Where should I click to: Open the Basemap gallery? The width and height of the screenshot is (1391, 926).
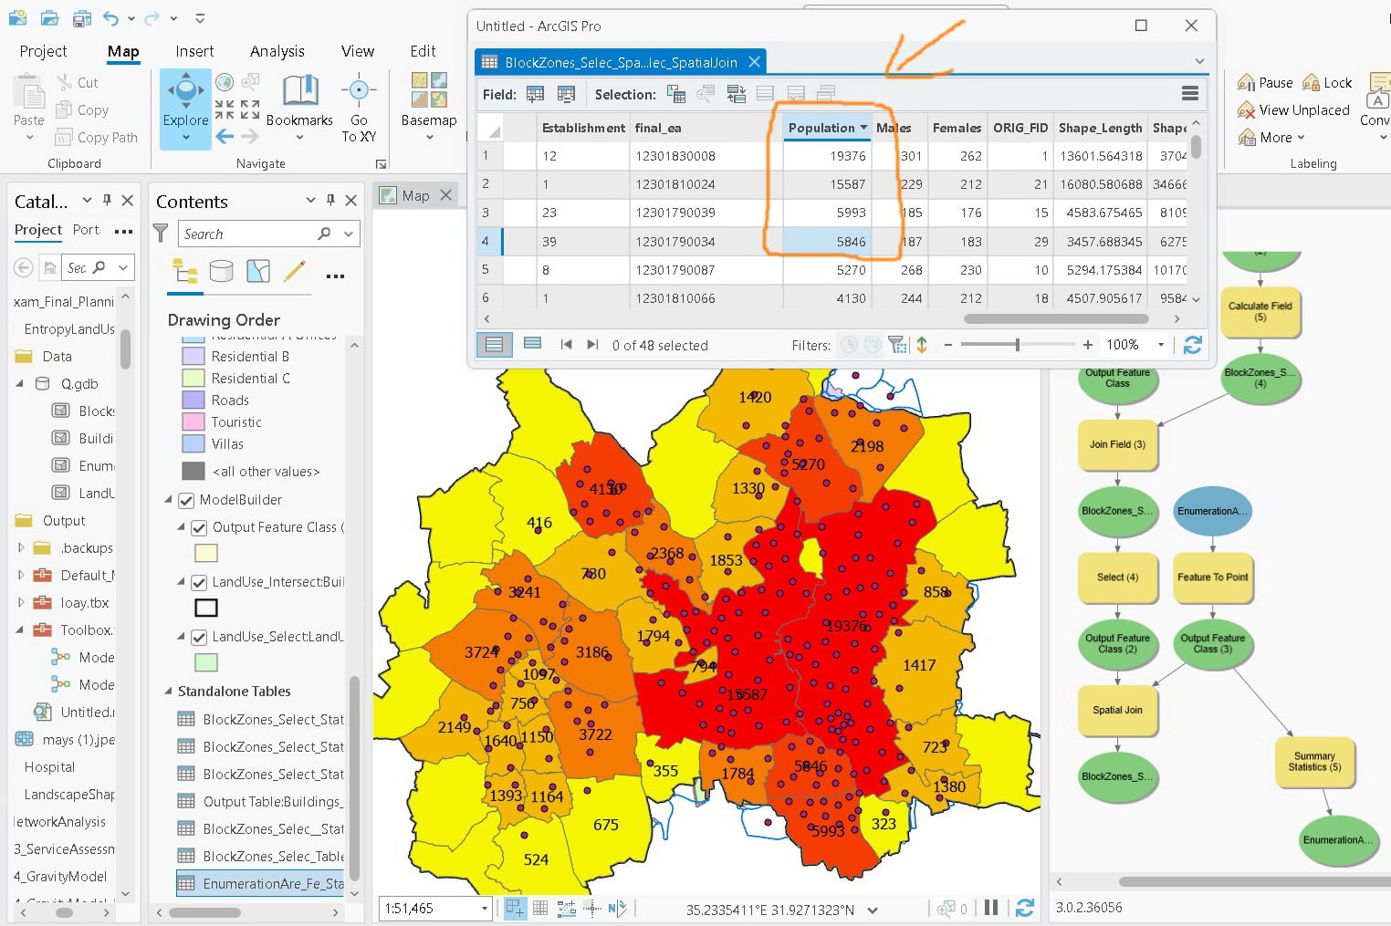tap(428, 91)
